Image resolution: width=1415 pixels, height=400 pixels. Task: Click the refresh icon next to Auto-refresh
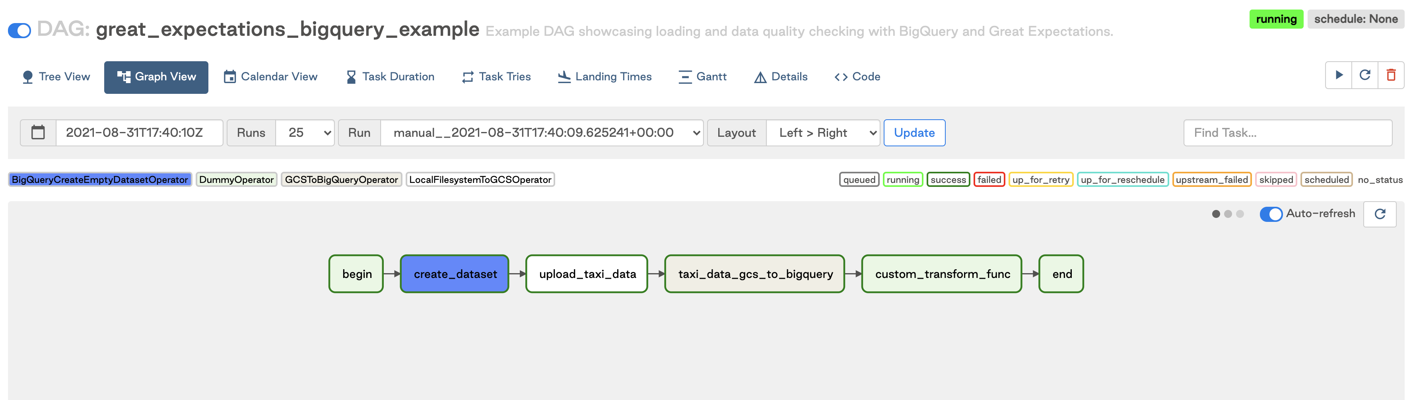coord(1380,214)
